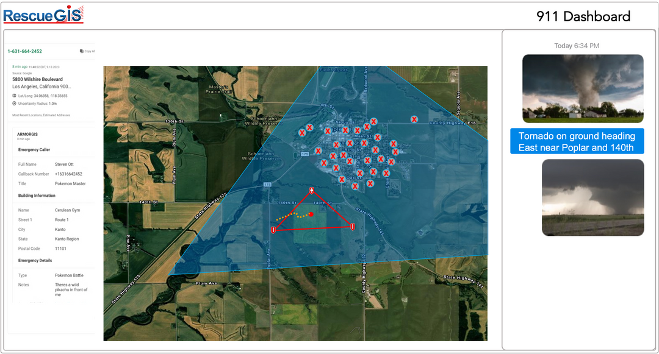The width and height of the screenshot is (659, 354).
Task: Select the right red marker of the triangle
Action: coord(353,227)
